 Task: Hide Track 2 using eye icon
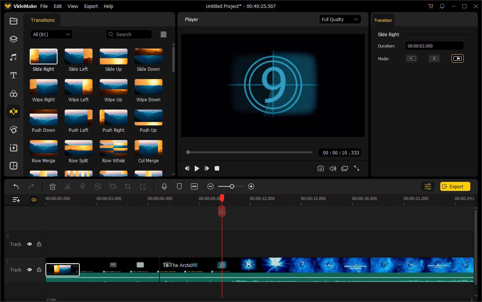pyautogui.click(x=29, y=244)
